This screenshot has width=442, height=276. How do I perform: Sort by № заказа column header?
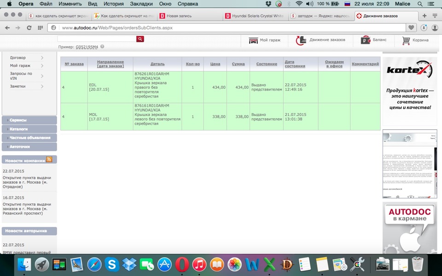74,64
